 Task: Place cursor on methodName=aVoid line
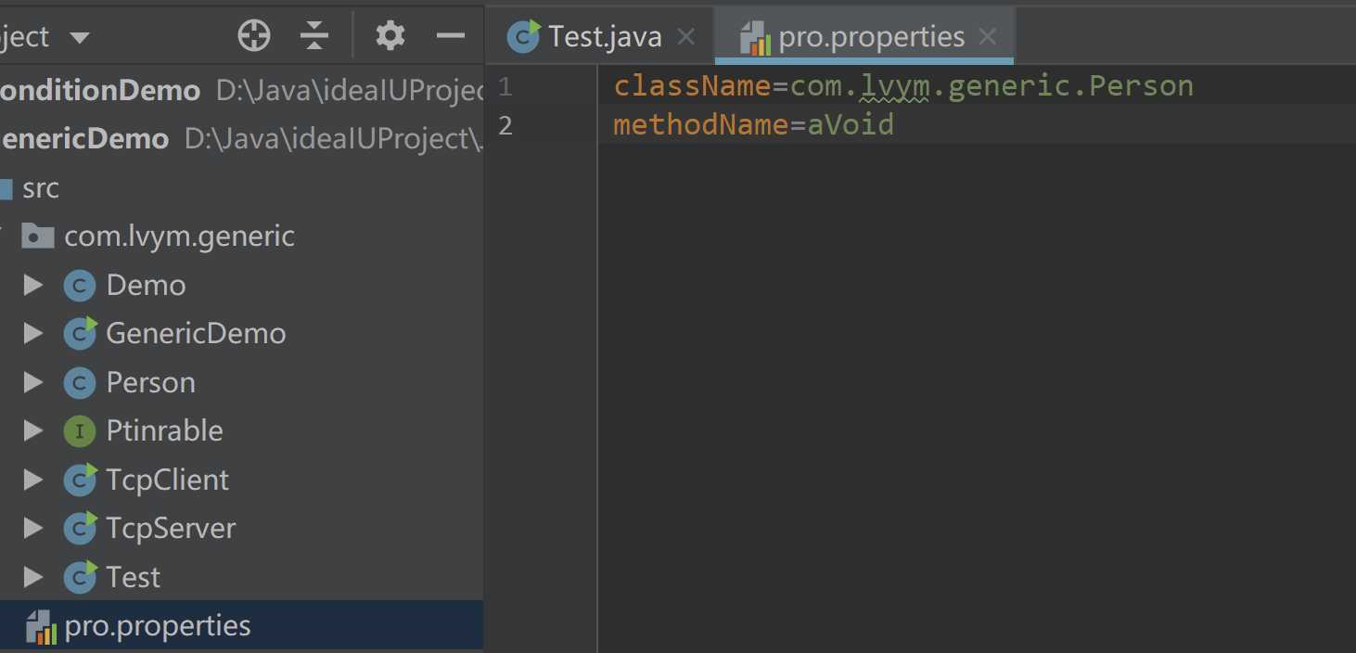[753, 124]
